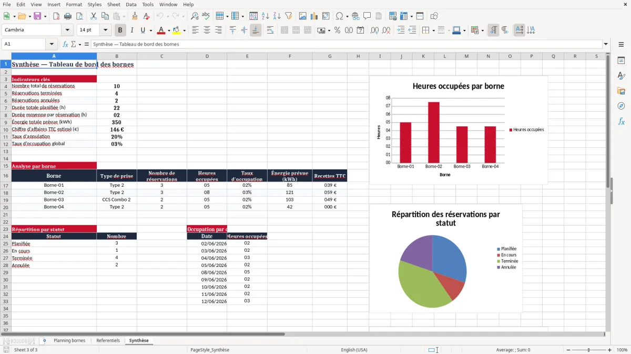
Task: Open the Data menu
Action: tap(131, 4)
